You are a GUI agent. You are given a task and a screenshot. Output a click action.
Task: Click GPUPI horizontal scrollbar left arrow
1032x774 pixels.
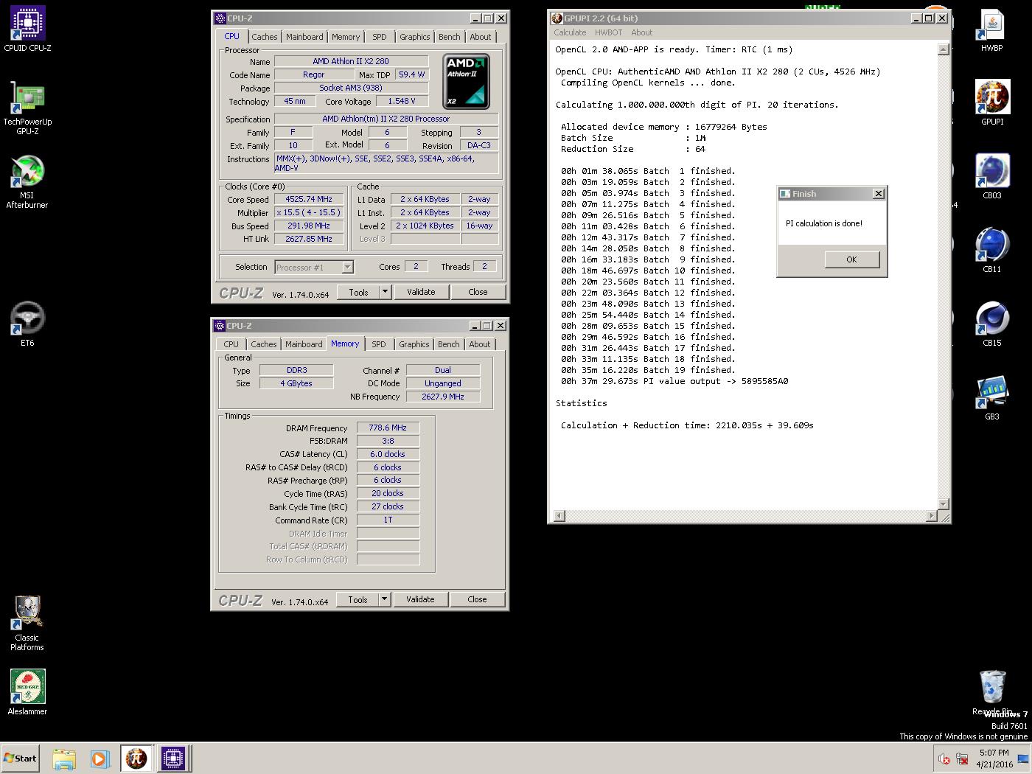(559, 516)
